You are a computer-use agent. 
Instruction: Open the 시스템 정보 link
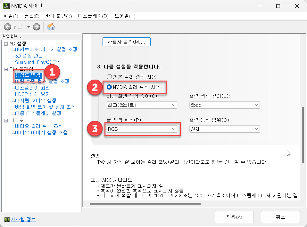pos(23,219)
